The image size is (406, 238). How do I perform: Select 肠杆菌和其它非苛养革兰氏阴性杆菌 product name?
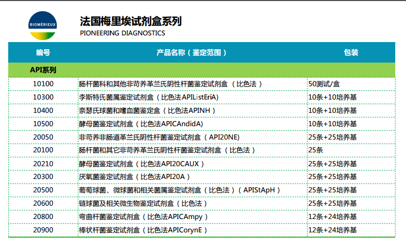point(167,150)
